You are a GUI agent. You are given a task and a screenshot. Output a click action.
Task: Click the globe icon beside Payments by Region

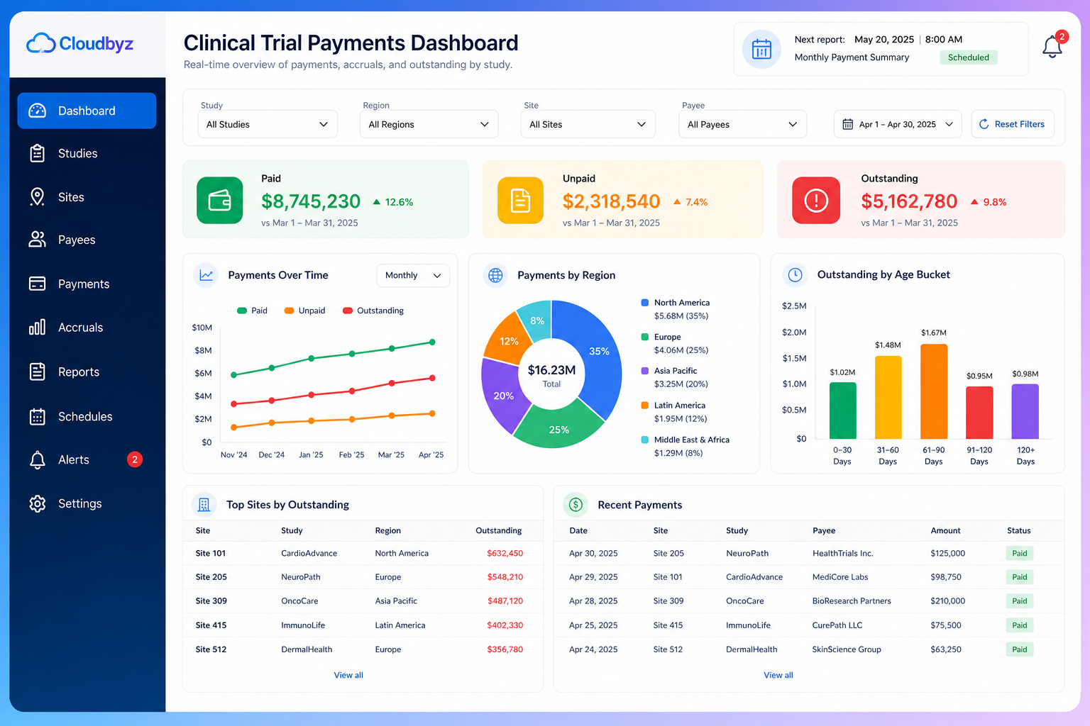click(x=495, y=275)
